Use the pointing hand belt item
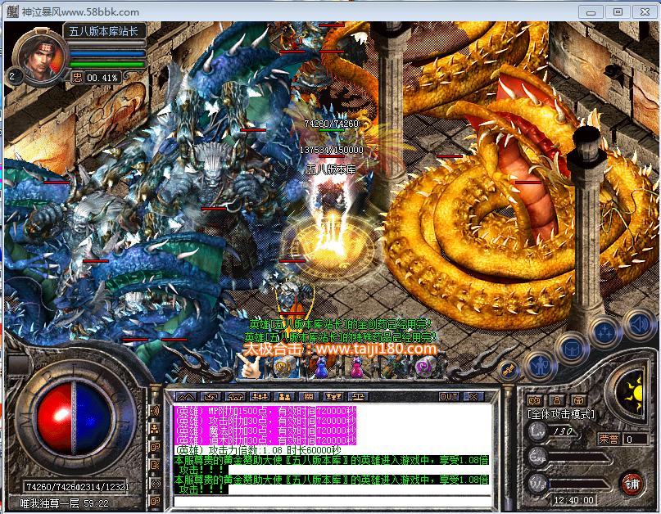 click(251, 367)
